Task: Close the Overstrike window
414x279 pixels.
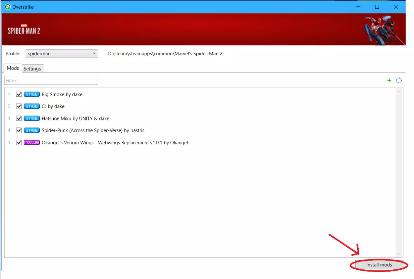Action: coord(396,7)
